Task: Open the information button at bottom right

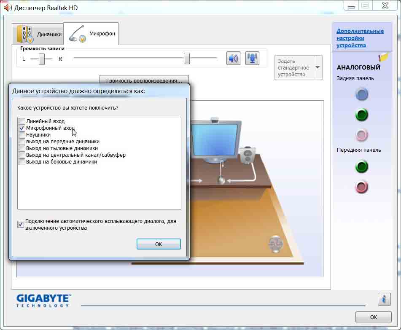Action: 384,299
